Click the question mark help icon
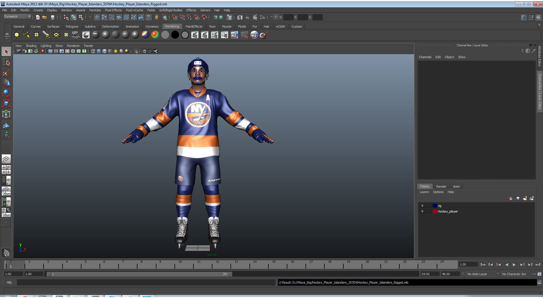The height and width of the screenshot is (298, 543). [148, 17]
